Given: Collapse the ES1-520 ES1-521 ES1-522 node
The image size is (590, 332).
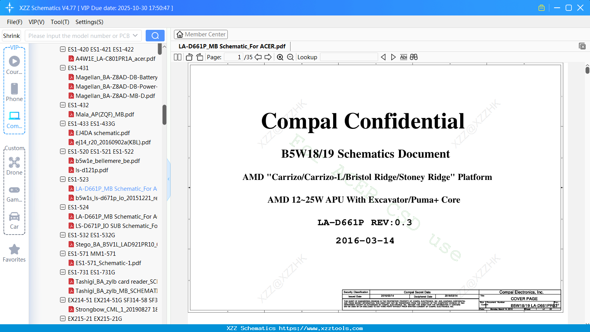Looking at the screenshot, I should pyautogui.click(x=63, y=151).
